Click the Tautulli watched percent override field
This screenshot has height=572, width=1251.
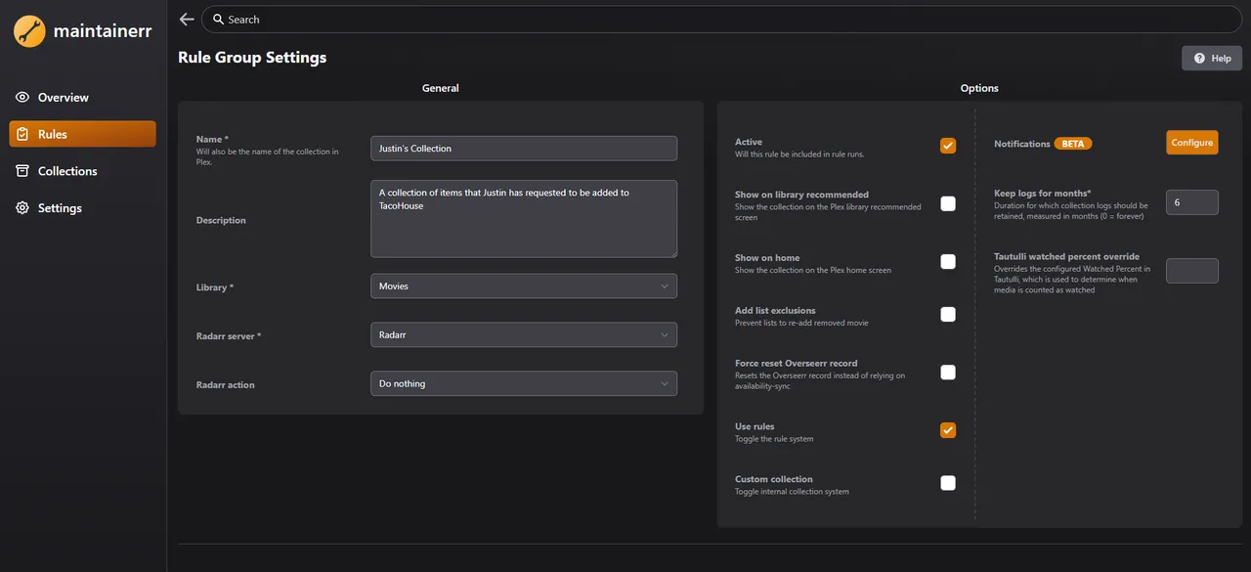(1191, 271)
